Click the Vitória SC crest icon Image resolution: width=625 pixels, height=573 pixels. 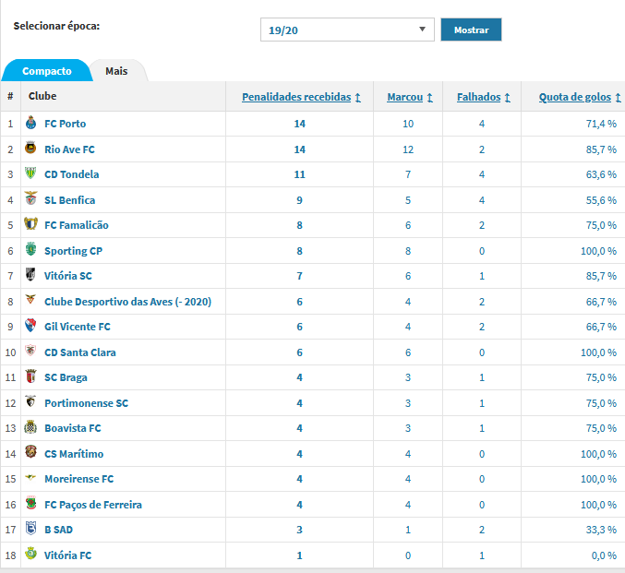point(30,275)
